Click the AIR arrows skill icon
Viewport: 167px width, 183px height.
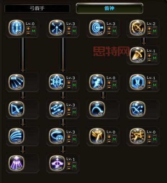coord(16,82)
